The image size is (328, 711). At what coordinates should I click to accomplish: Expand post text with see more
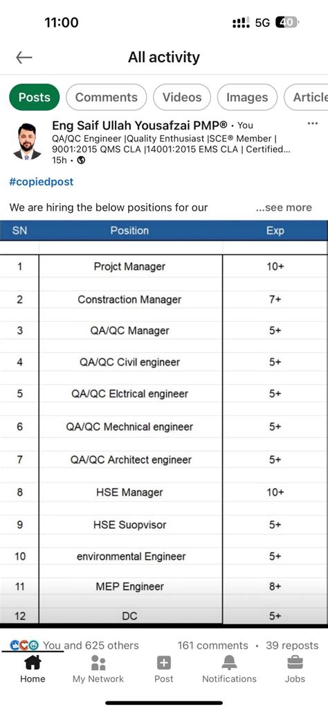point(284,208)
